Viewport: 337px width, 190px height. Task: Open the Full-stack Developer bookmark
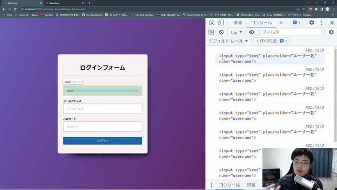click(143, 15)
